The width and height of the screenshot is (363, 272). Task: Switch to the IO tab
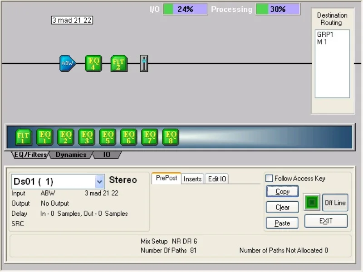coord(107,155)
